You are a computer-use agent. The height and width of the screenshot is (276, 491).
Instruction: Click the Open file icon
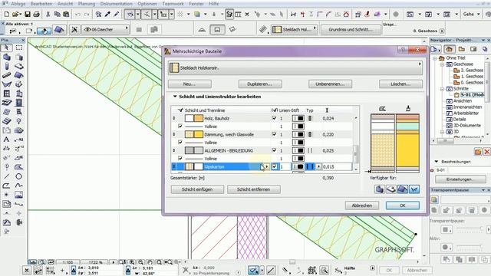coord(15,14)
